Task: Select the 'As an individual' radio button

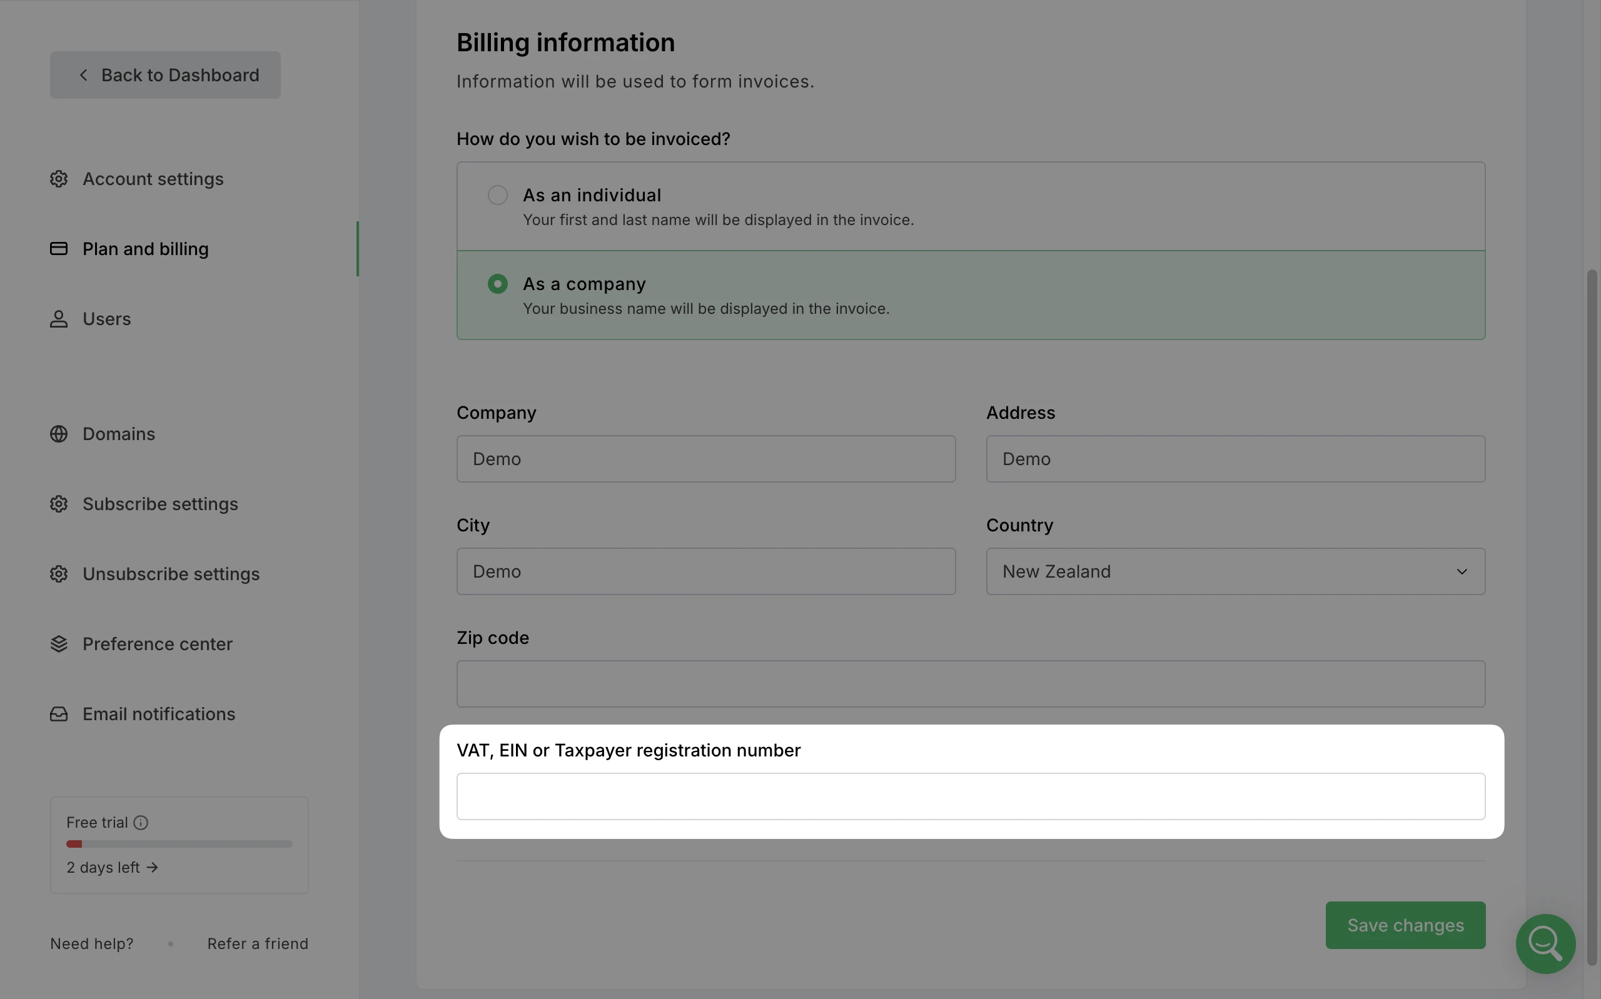Action: 498,196
